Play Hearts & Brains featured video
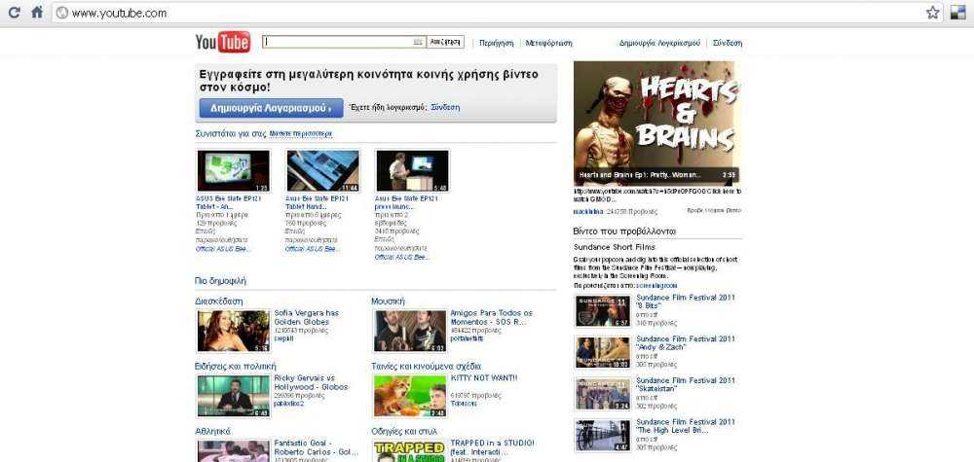This screenshot has width=974, height=462. coord(657,123)
